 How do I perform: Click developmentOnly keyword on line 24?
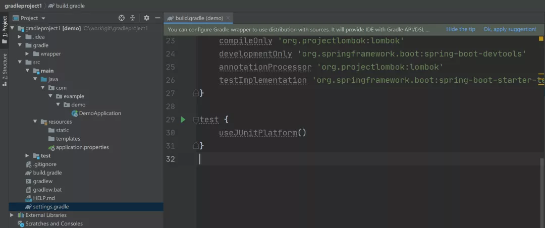click(x=255, y=54)
